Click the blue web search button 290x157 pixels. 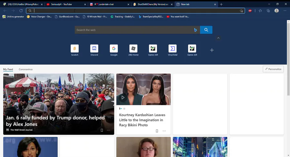coord(206,30)
